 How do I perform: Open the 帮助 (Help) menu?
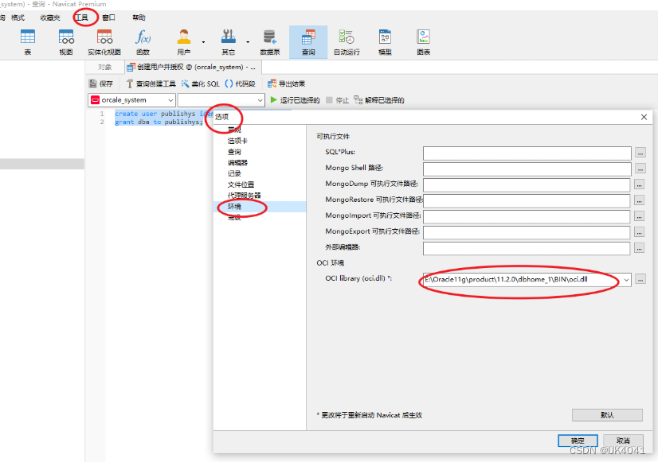139,17
